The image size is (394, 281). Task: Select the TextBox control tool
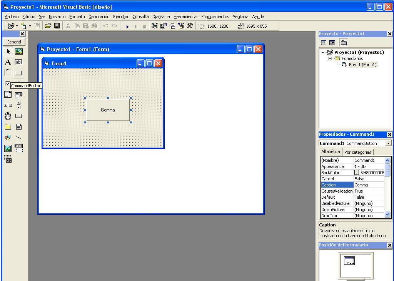click(x=18, y=62)
